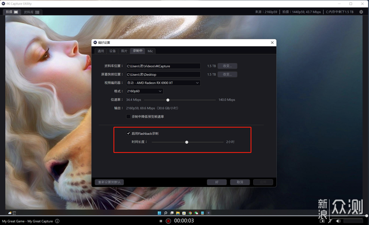
Task: Open the 设备 tab in preferences
Action: [112, 51]
